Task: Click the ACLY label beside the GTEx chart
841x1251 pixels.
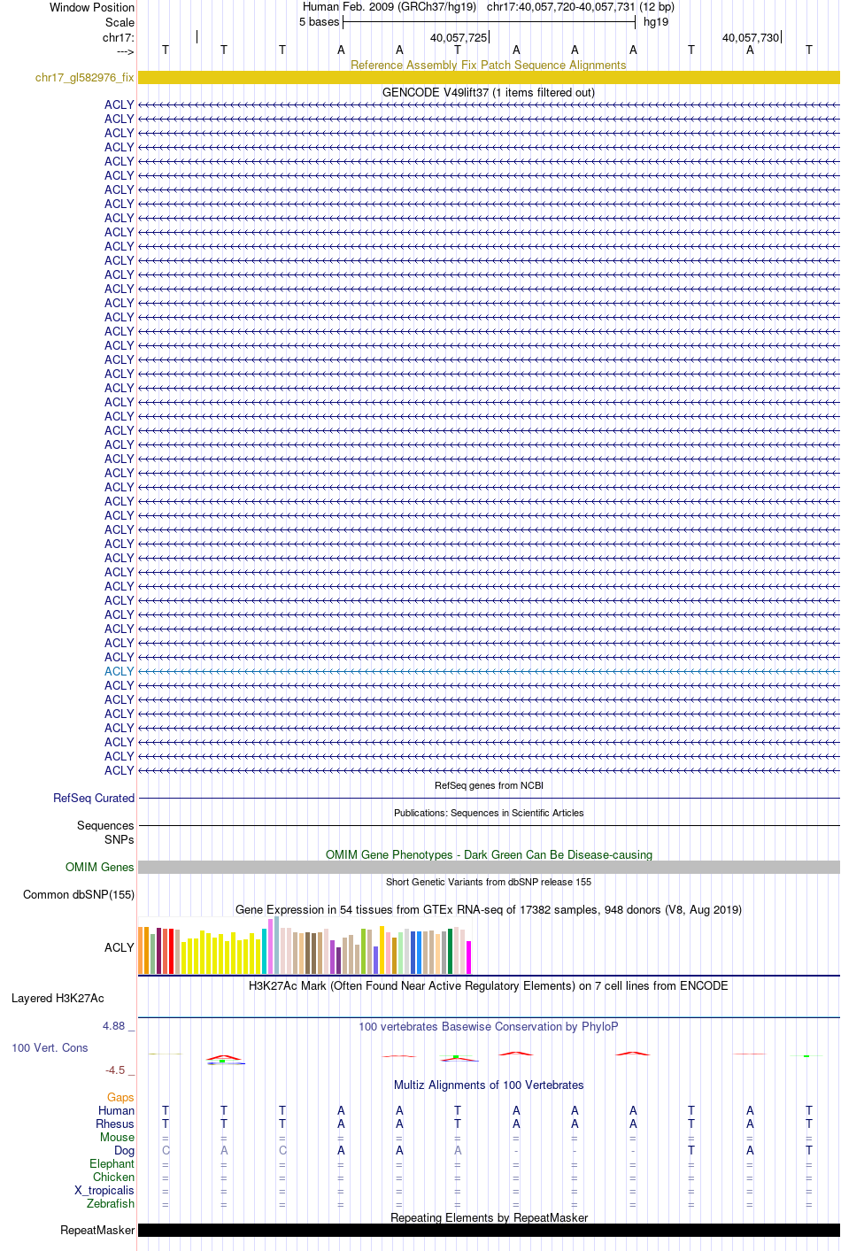Action: coord(120,947)
